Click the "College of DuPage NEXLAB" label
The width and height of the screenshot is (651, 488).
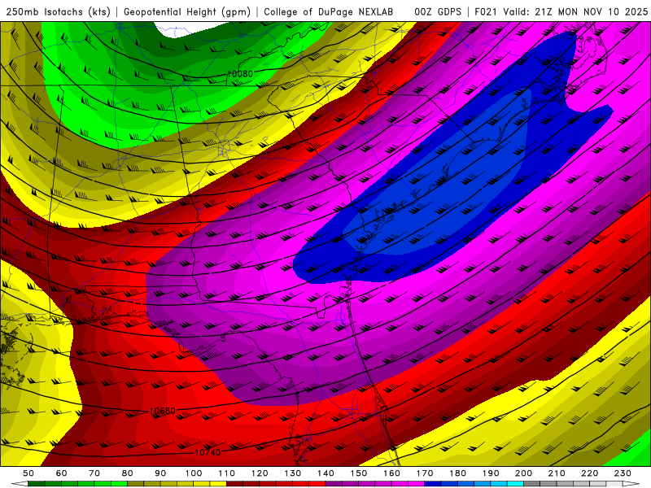tap(329, 12)
